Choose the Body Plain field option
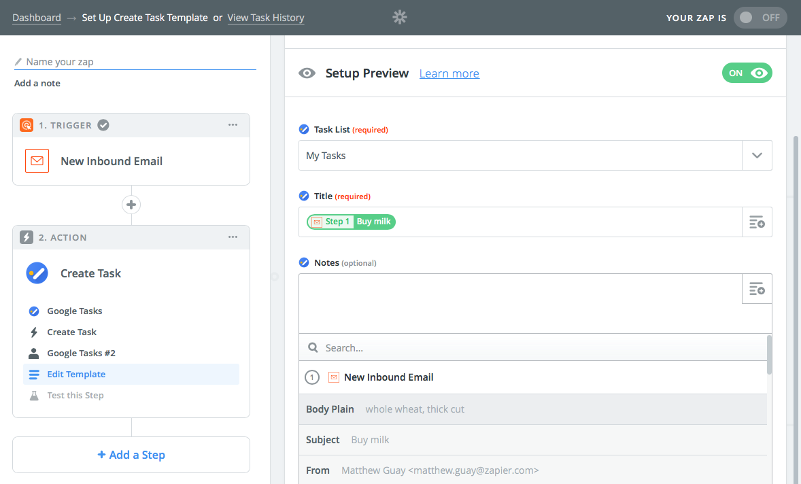The image size is (801, 484). point(533,409)
